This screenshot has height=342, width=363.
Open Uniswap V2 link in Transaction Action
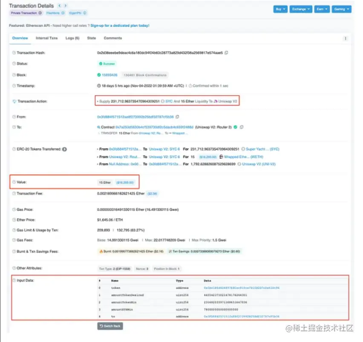(228, 101)
